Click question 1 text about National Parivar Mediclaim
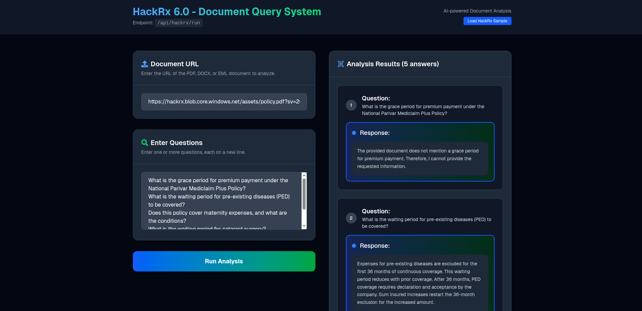642x311 pixels. tap(423, 110)
